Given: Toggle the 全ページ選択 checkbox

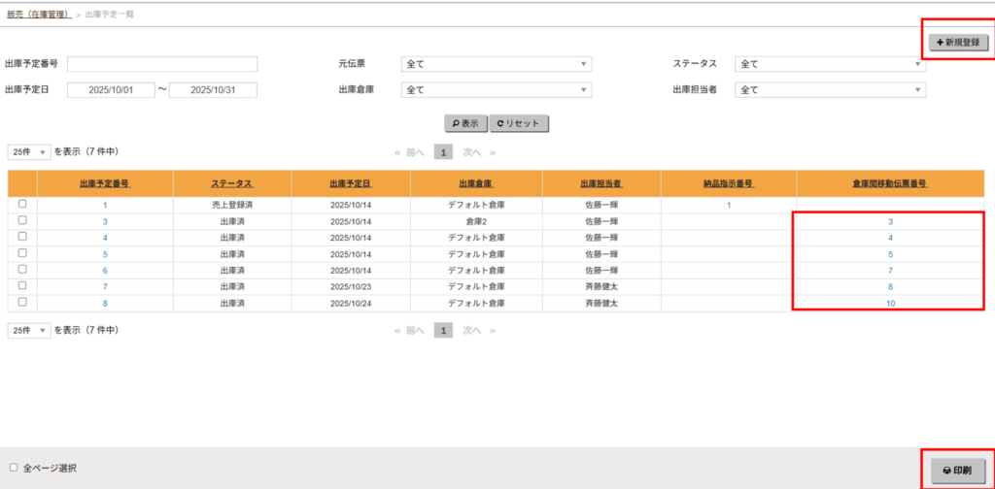Looking at the screenshot, I should point(14,467).
